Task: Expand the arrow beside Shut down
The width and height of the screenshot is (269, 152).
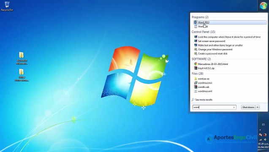Action: tap(257, 107)
